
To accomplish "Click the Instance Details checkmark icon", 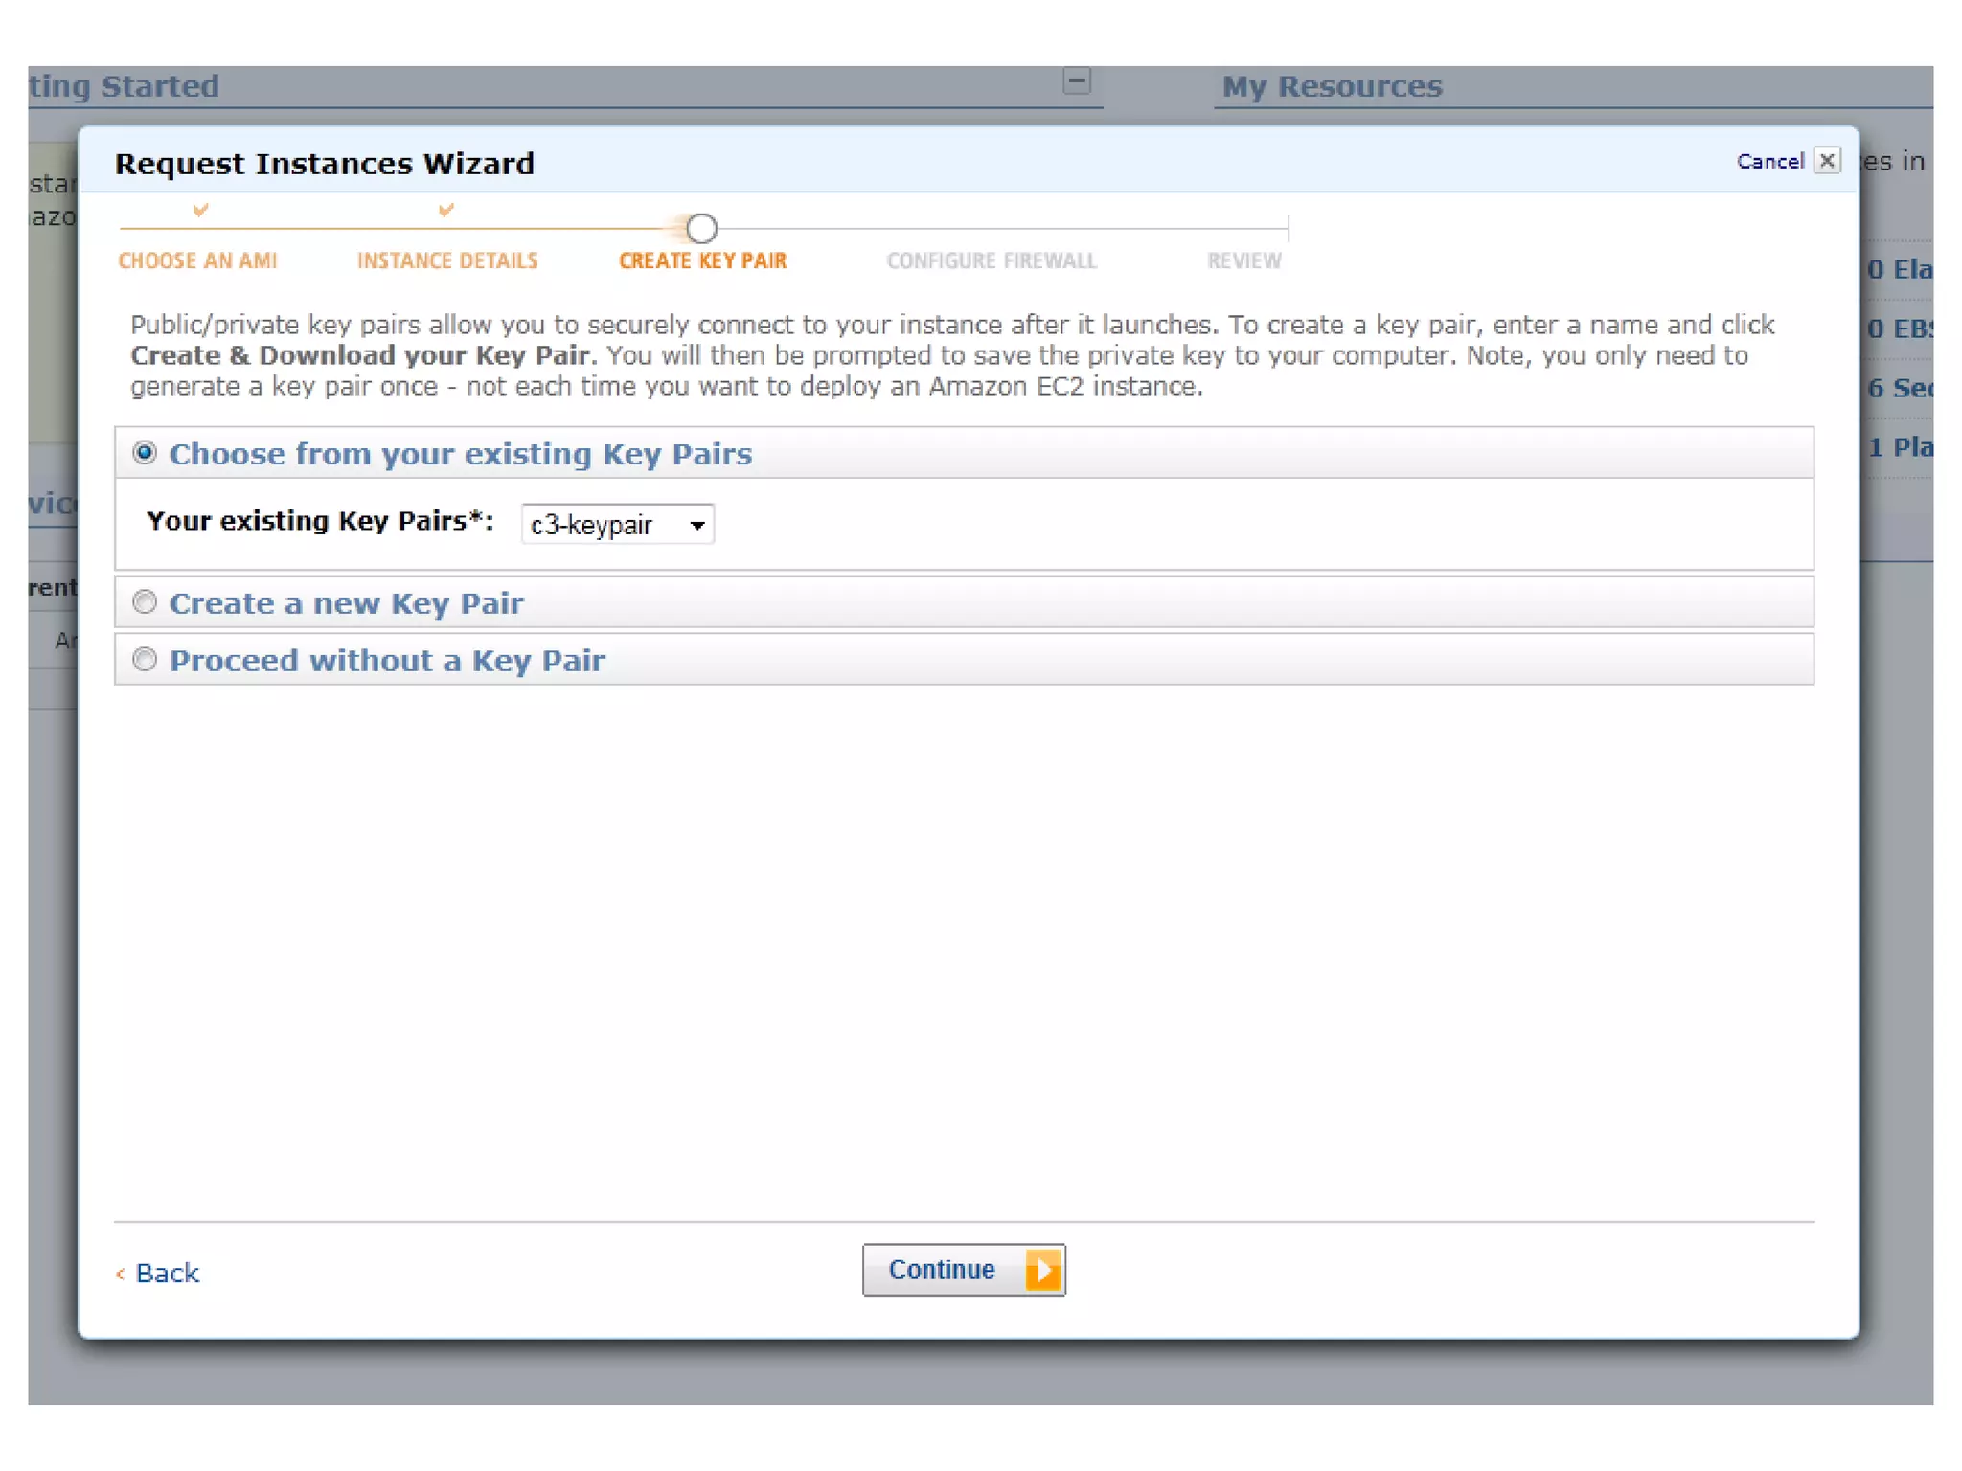I will click(x=445, y=210).
